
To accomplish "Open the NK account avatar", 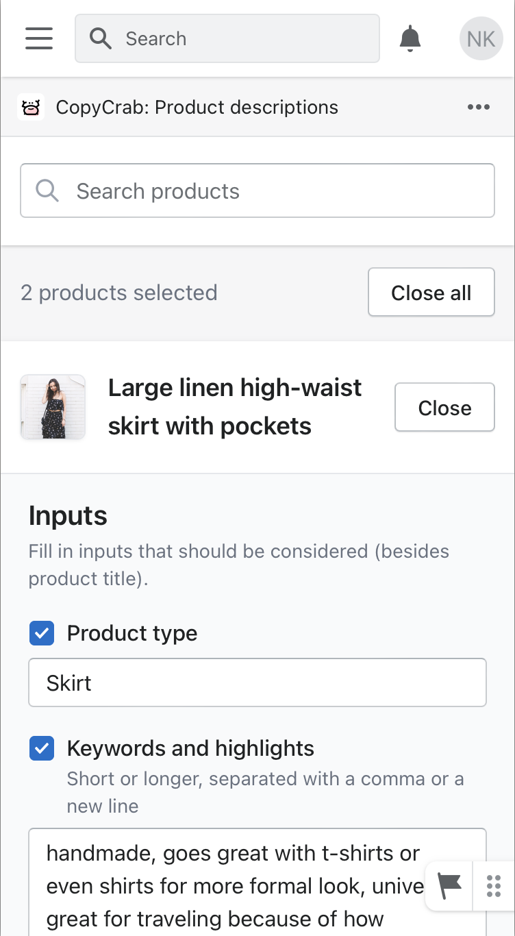I will [481, 38].
